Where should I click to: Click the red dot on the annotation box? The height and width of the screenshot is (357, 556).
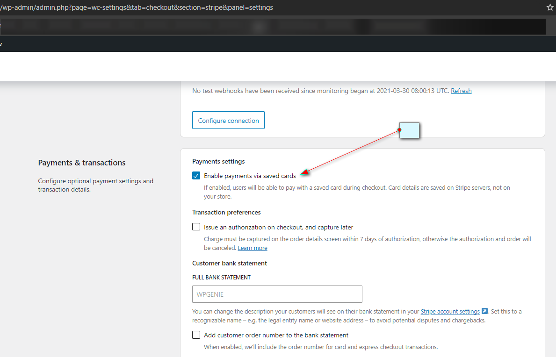pyautogui.click(x=399, y=130)
